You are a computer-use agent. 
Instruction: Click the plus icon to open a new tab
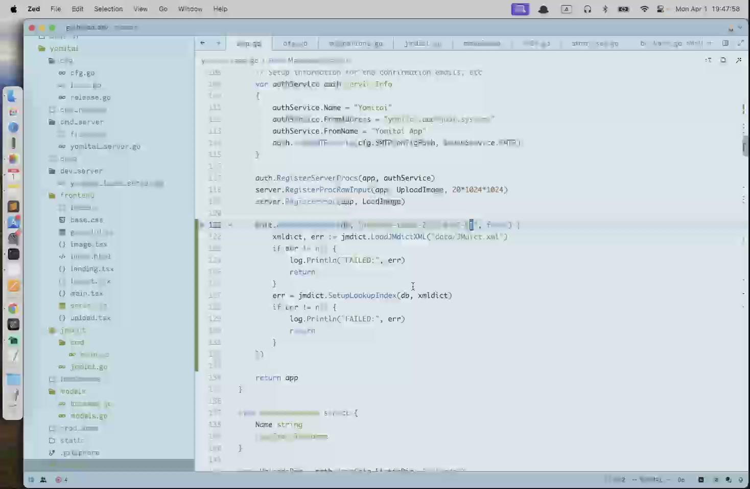tap(710, 43)
